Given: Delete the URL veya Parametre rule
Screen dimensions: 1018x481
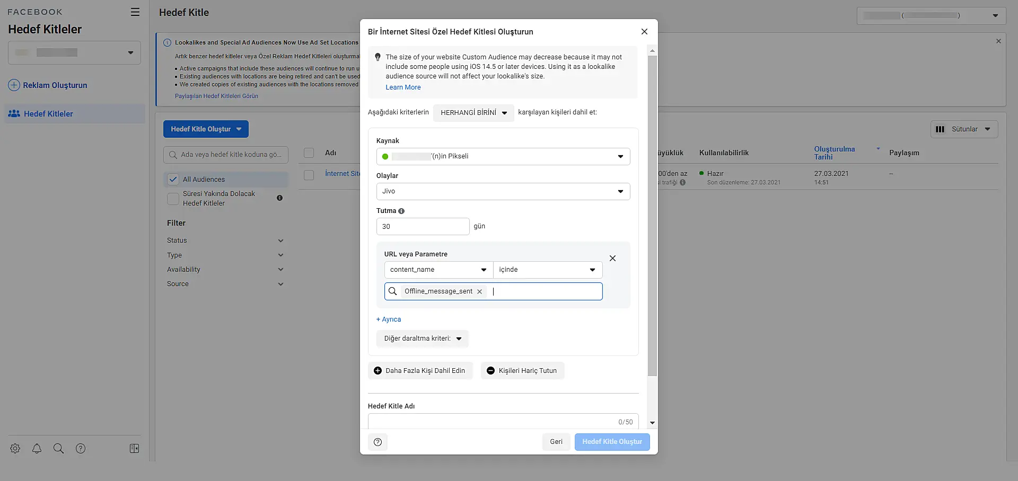Looking at the screenshot, I should click(x=612, y=259).
